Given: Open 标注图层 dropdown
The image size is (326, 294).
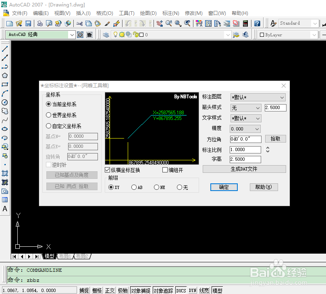Looking at the screenshot, I should click(x=258, y=97).
